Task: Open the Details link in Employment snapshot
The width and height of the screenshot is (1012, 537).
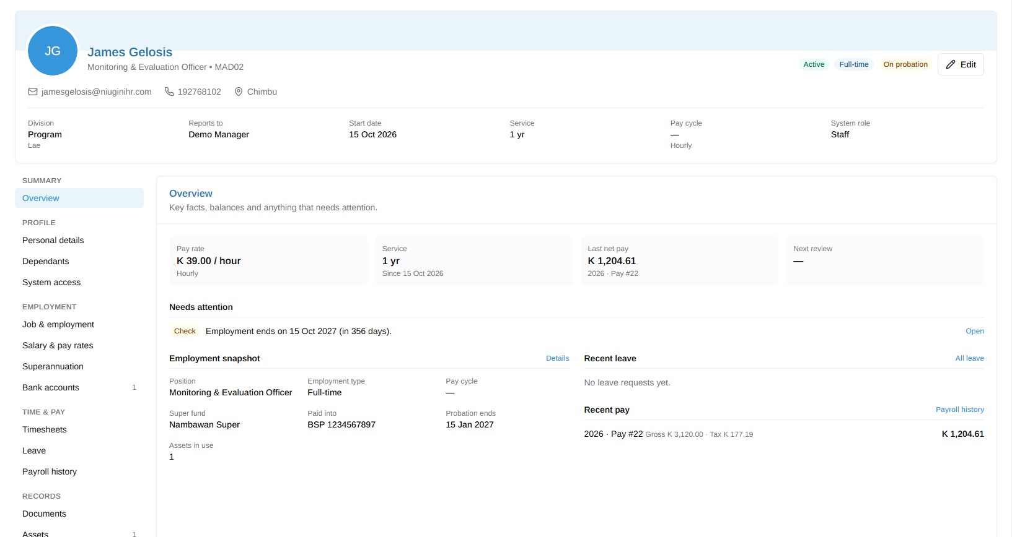Action: click(558, 358)
